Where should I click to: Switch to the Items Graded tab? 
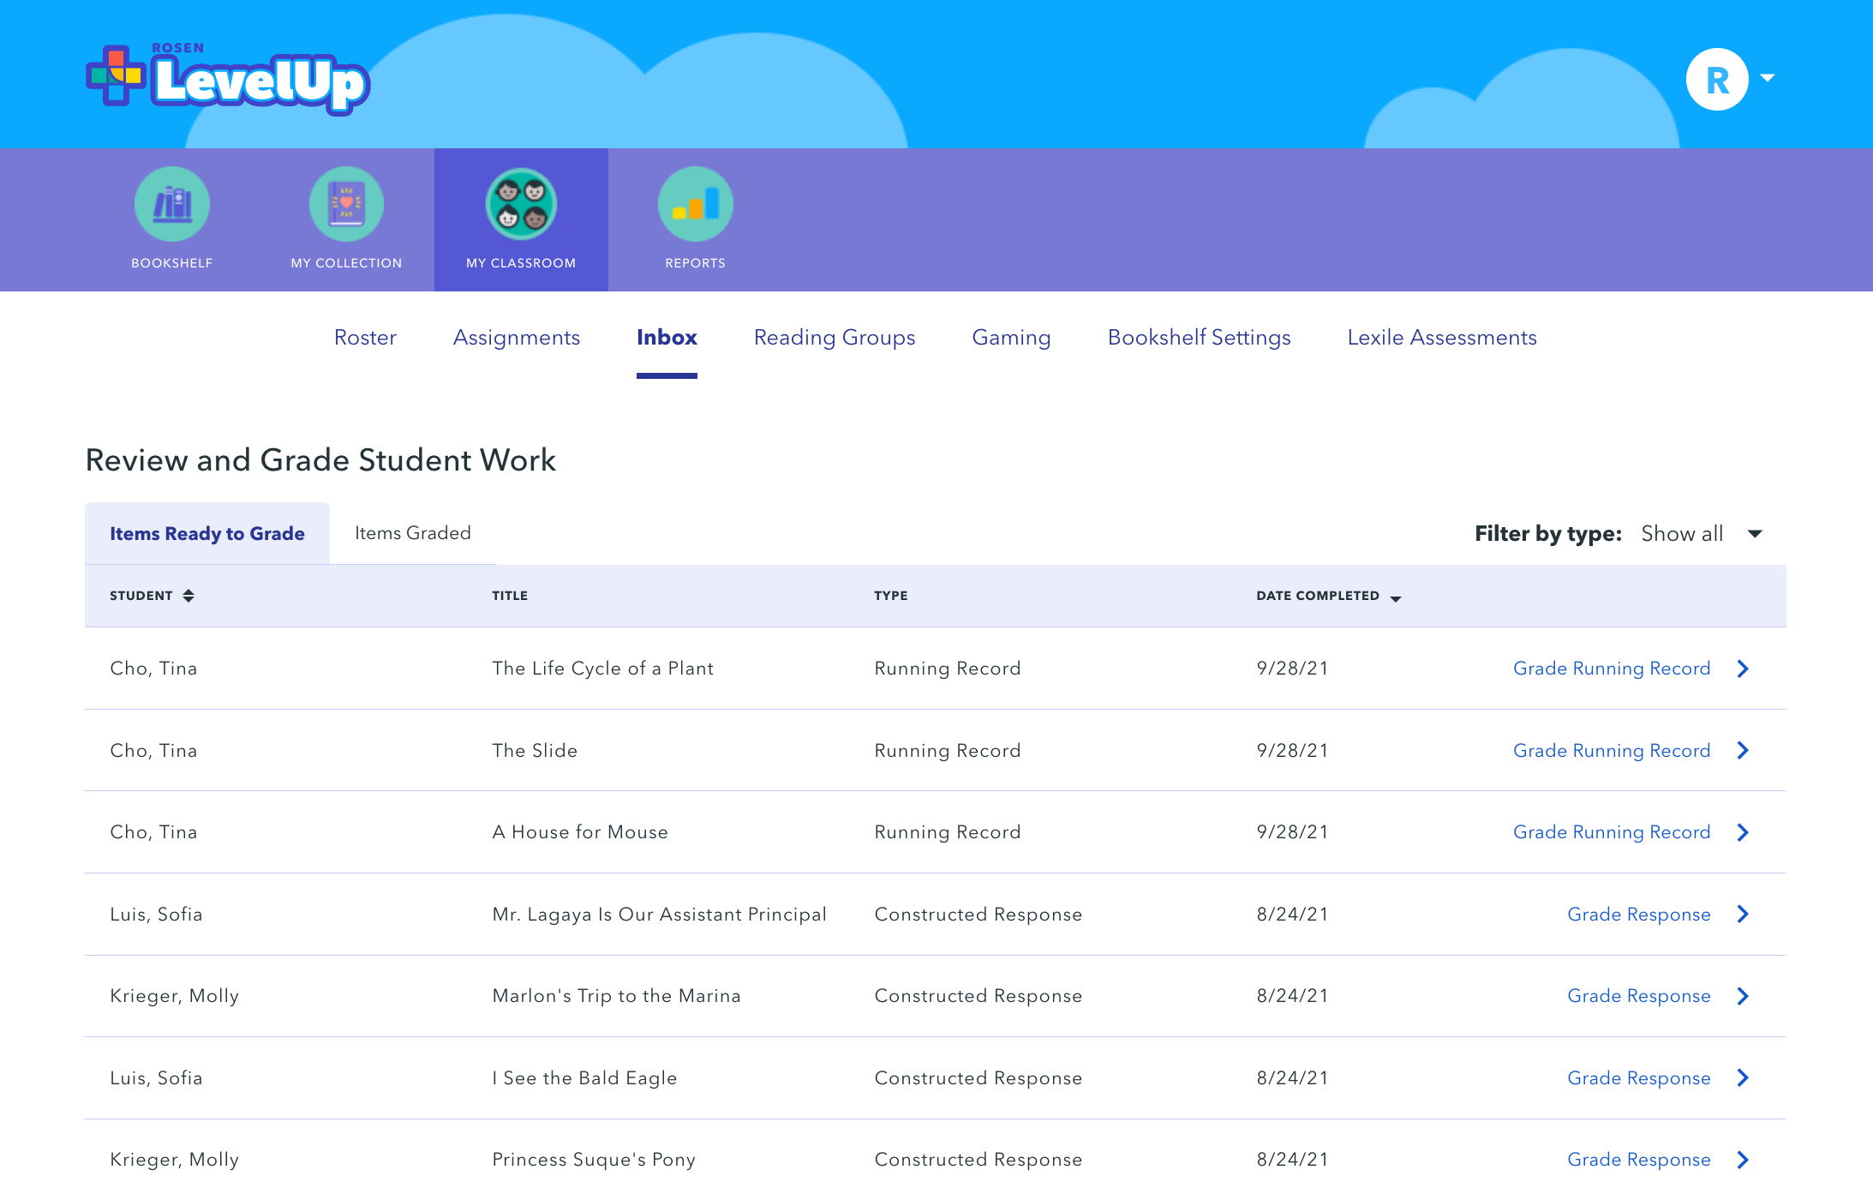(x=413, y=533)
